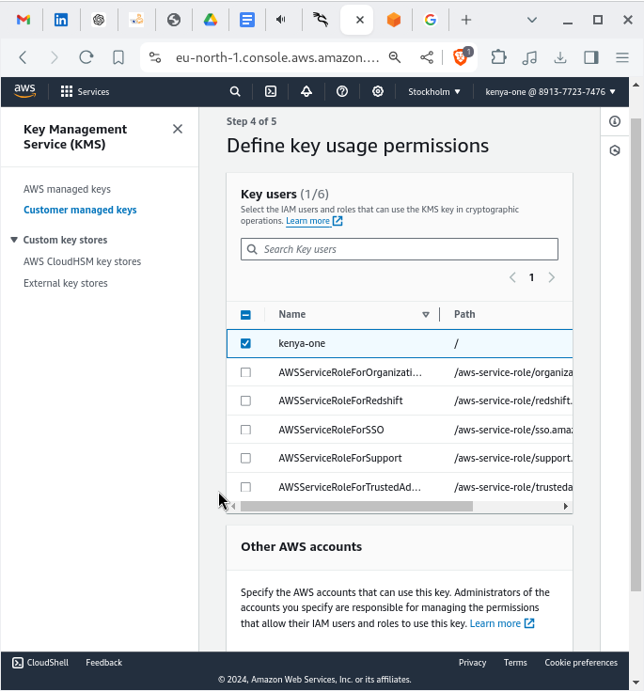Open CloudShell from footer

tap(40, 663)
